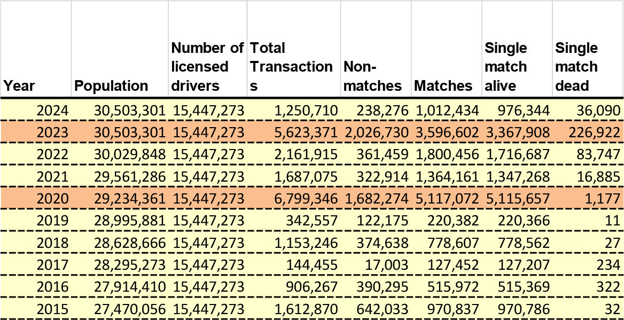Viewport: 624px width, 320px height.
Task: Click population value 27,914,410
Action: pos(129,286)
